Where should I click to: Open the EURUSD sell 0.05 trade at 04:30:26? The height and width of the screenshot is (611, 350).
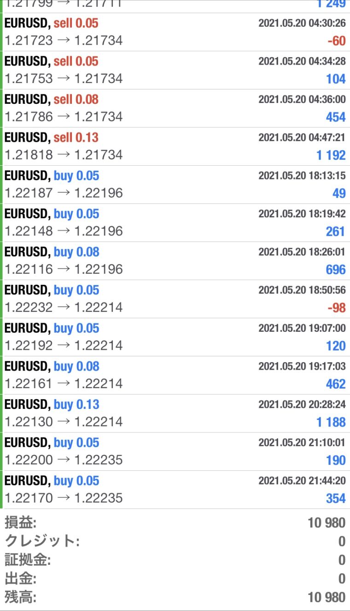pyautogui.click(x=175, y=32)
